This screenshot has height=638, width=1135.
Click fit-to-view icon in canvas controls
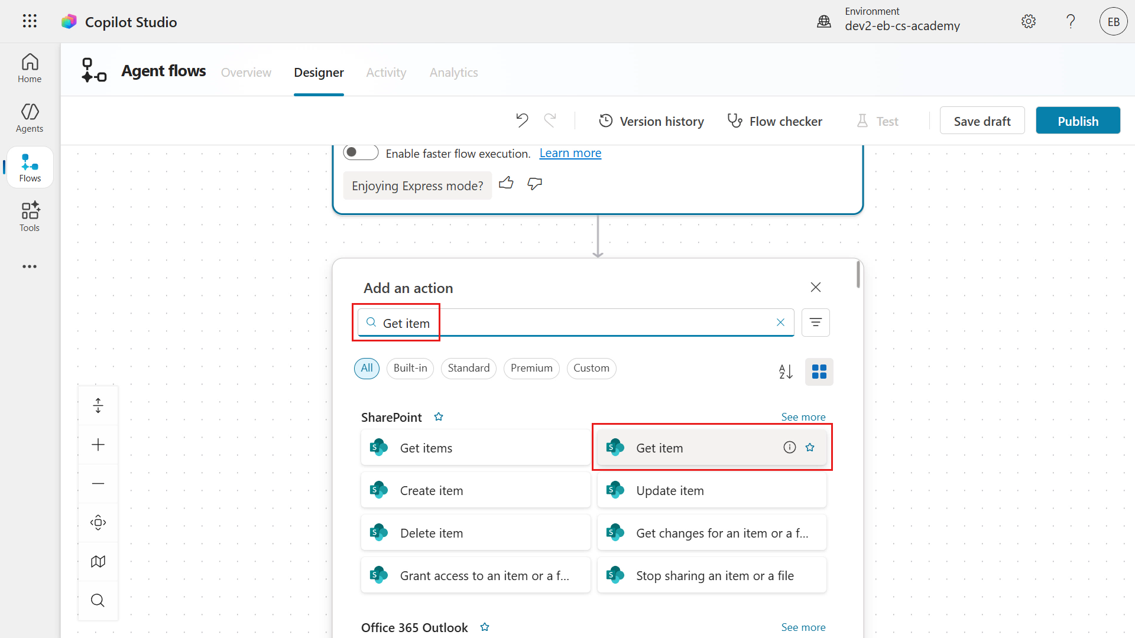(98, 522)
